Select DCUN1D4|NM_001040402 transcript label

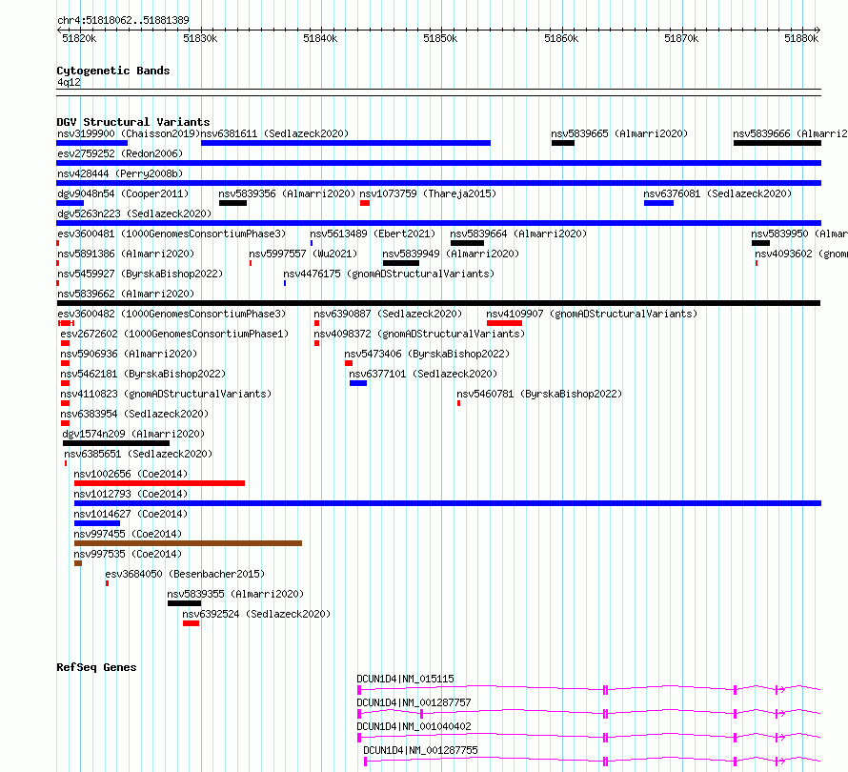coord(414,726)
